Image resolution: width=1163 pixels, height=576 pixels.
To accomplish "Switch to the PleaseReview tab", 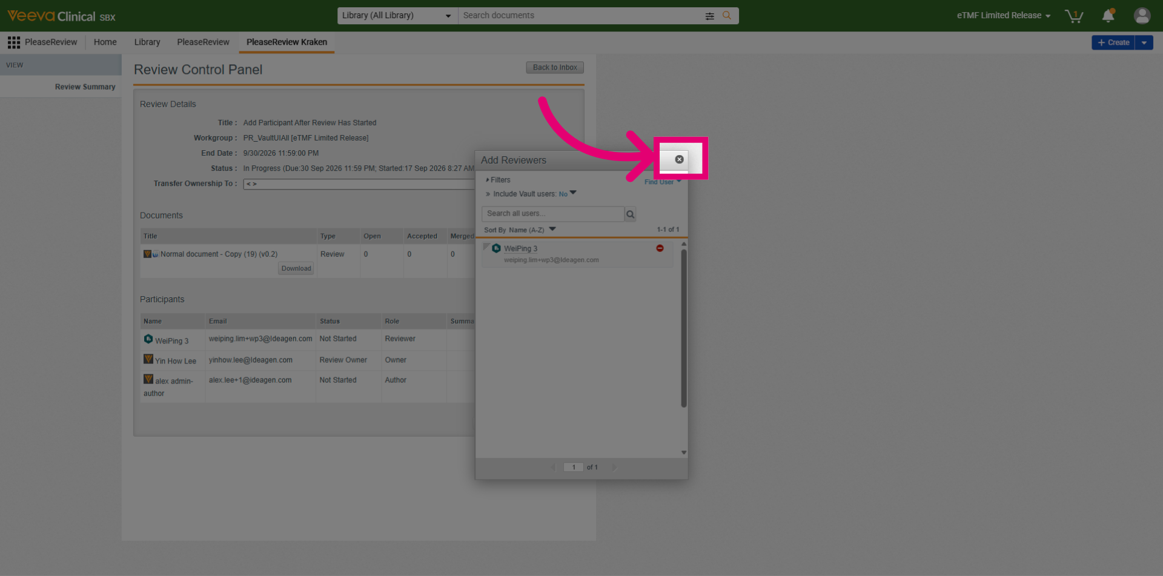I will coord(203,42).
